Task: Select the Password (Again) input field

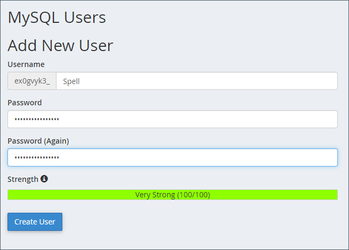Action: point(173,157)
